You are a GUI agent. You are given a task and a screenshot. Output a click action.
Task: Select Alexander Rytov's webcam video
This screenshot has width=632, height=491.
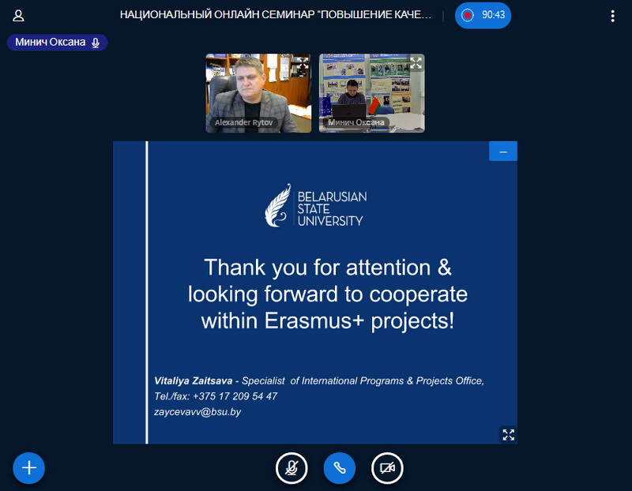pos(258,87)
